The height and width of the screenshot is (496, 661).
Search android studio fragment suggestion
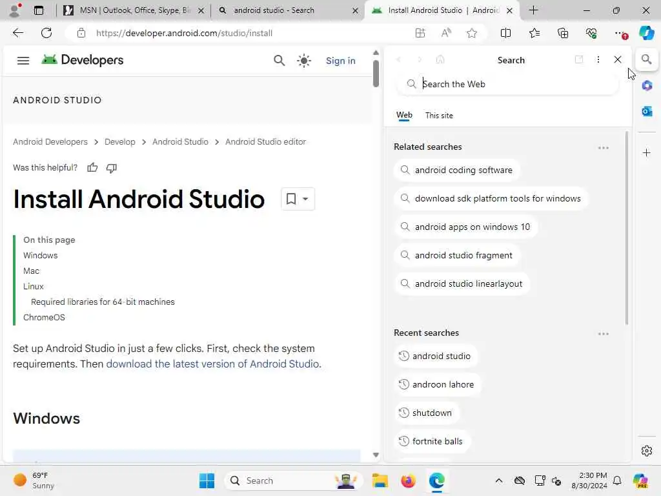click(457, 255)
